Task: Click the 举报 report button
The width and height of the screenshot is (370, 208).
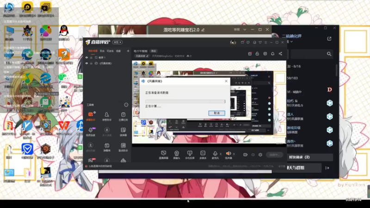Action: [x=237, y=30]
